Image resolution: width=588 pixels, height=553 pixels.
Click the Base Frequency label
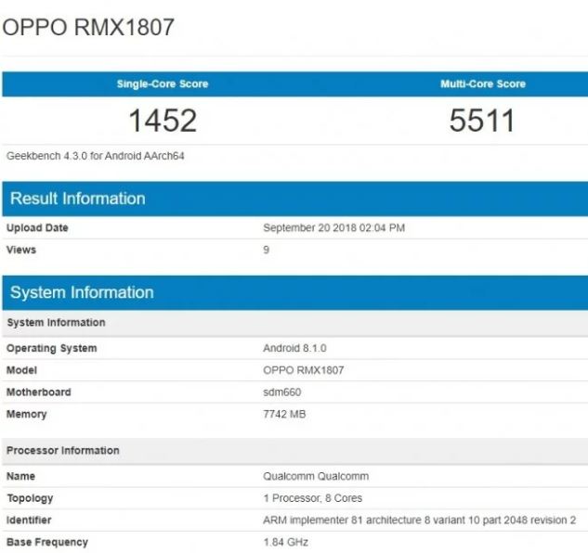(x=47, y=542)
